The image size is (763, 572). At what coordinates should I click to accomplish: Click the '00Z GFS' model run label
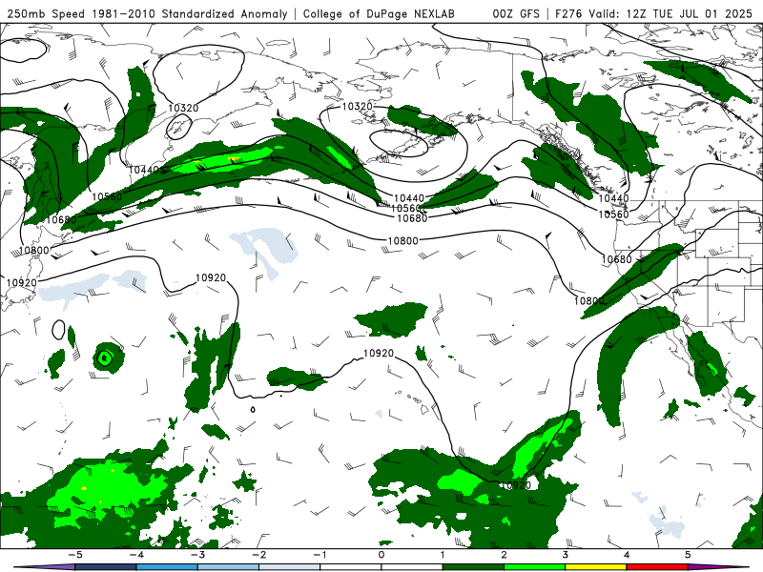[x=516, y=13]
